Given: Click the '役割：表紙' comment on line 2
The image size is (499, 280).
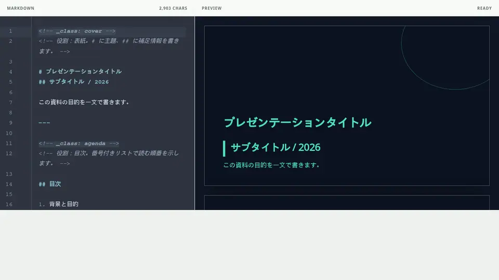Looking at the screenshot, I should tap(109, 46).
